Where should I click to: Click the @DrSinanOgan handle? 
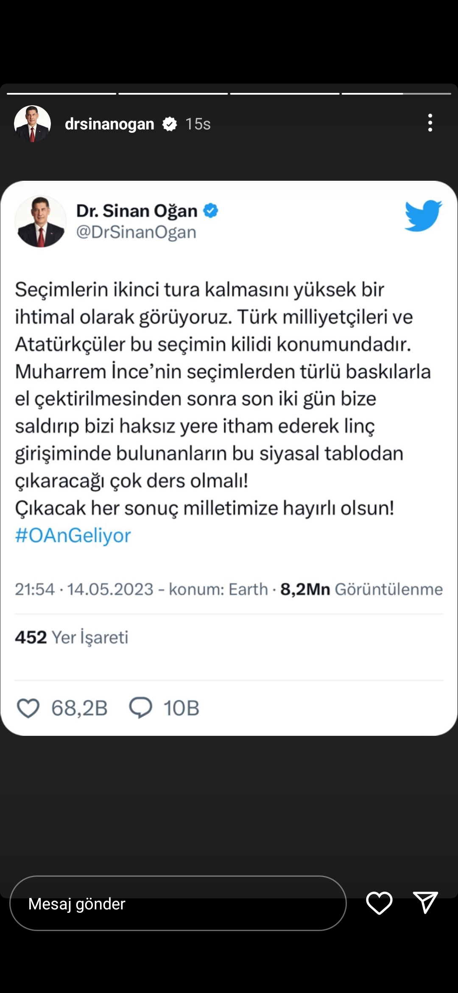tap(136, 232)
